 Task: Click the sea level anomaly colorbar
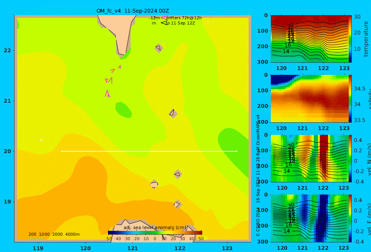155,233
